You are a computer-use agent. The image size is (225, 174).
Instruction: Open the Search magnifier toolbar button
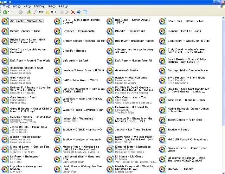(x=38, y=12)
